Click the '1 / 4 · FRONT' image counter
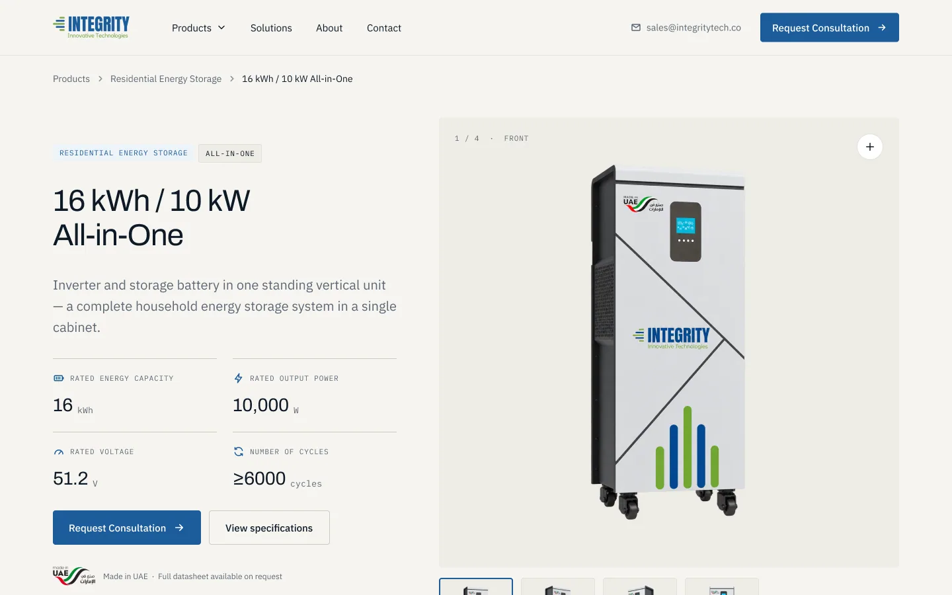The width and height of the screenshot is (952, 595). click(492, 138)
